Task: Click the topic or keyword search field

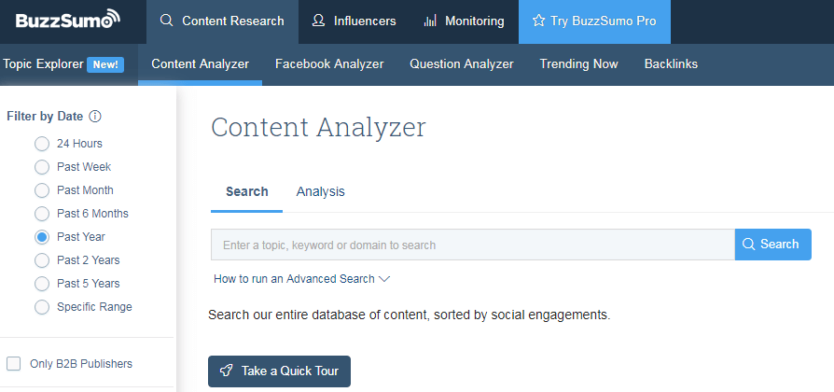Action: (x=472, y=245)
